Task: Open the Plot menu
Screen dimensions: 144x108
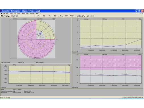Action: point(27,13)
